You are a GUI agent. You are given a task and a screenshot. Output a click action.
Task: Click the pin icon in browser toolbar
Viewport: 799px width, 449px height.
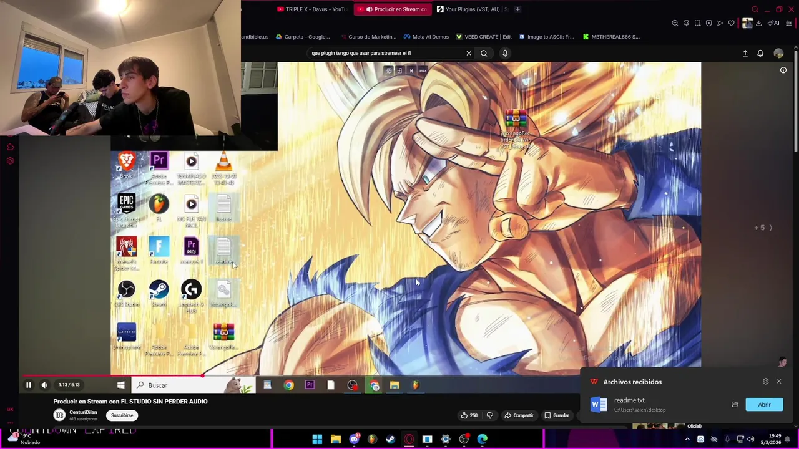point(686,23)
